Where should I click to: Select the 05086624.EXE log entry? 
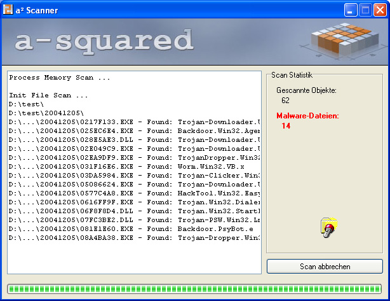pyautogui.click(x=134, y=185)
